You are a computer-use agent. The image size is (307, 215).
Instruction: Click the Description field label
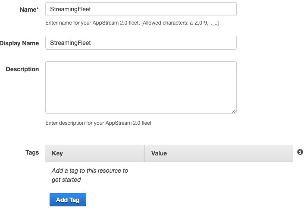(x=22, y=69)
